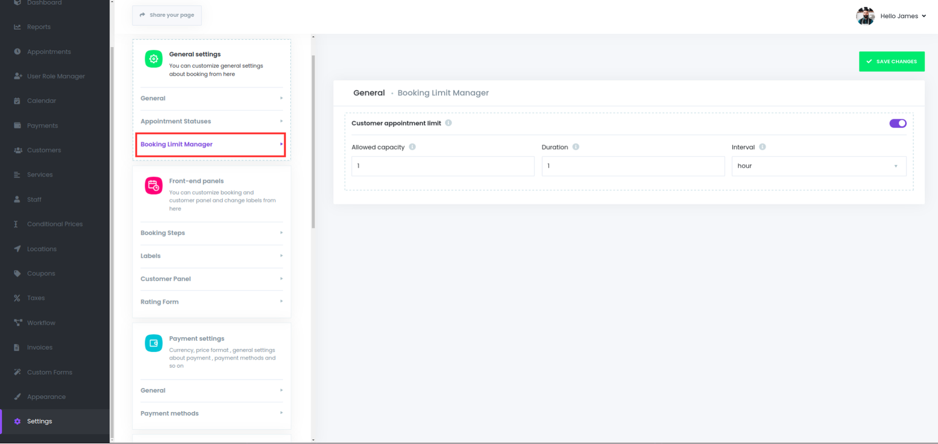Open Payment methods settings section
The width and height of the screenshot is (938, 444).
tap(211, 414)
